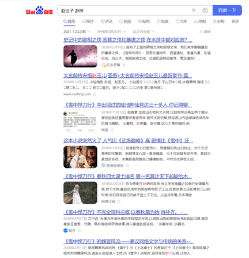Click the 百度一下 search button
Image resolution: width=249 pixels, height=258 pixels.
point(227,10)
